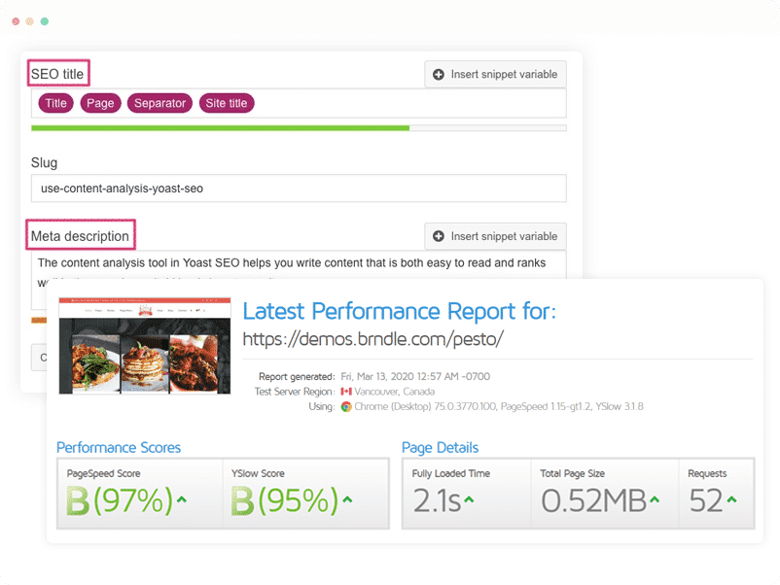This screenshot has height=585, width=780.
Task: Click the YSlow Score B (95%) value
Action: 285,500
